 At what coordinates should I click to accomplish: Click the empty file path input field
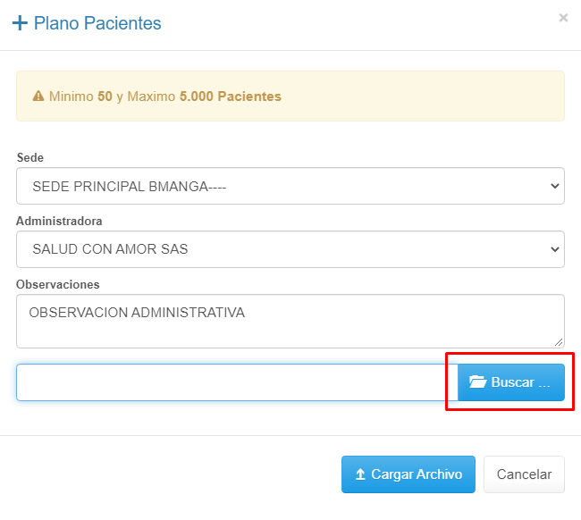pyautogui.click(x=237, y=382)
